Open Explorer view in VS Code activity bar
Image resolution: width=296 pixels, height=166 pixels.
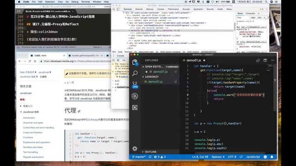click(135, 62)
